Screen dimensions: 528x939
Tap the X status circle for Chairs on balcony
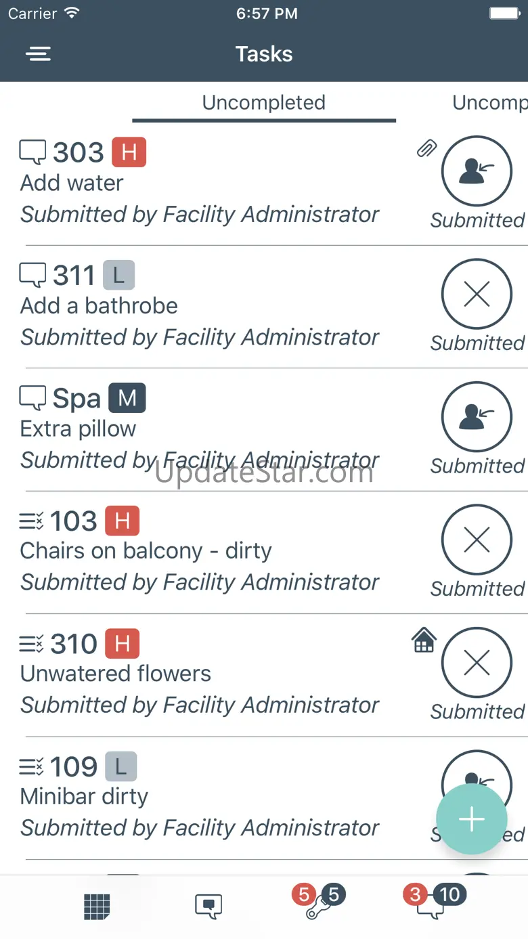[477, 540]
